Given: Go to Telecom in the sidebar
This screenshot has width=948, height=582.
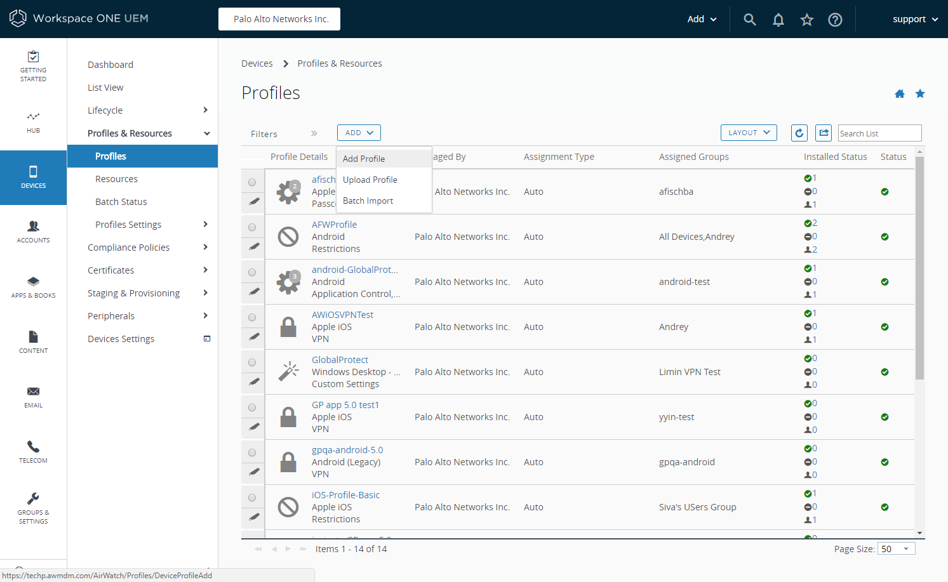Looking at the screenshot, I should (33, 452).
